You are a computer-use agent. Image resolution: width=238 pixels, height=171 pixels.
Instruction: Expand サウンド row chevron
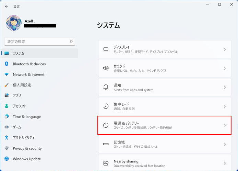225,68
